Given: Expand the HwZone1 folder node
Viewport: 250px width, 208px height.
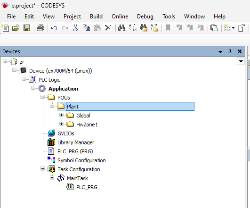Looking at the screenshot, I should [61, 124].
